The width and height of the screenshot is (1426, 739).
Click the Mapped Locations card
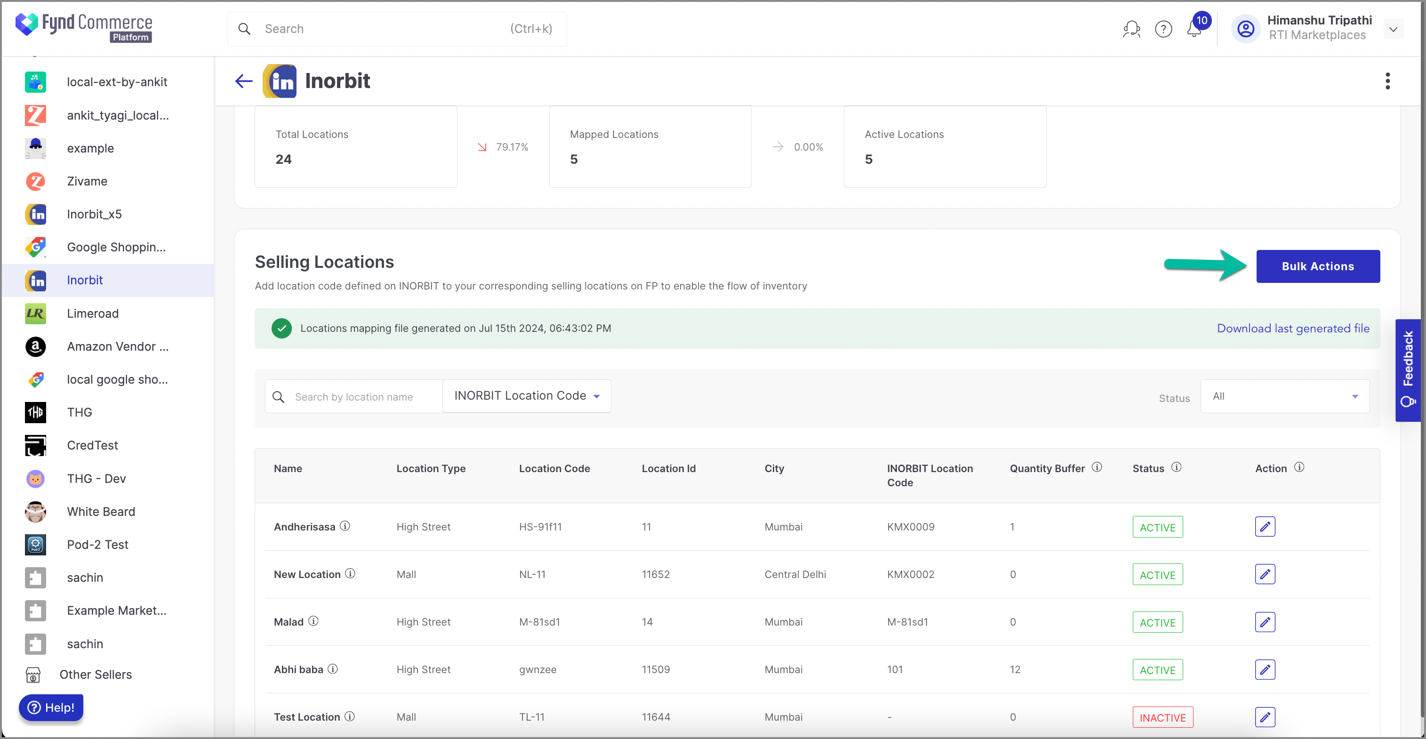pos(650,147)
